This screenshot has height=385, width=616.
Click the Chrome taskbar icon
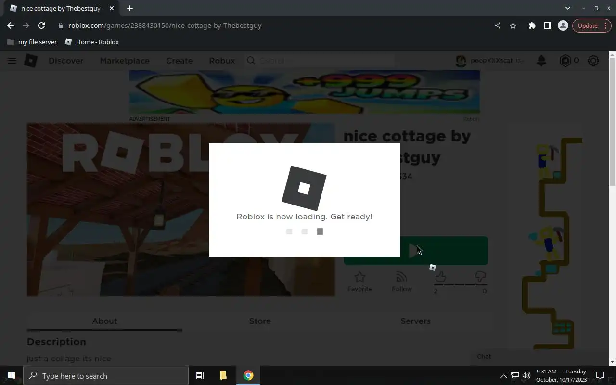coord(248,375)
